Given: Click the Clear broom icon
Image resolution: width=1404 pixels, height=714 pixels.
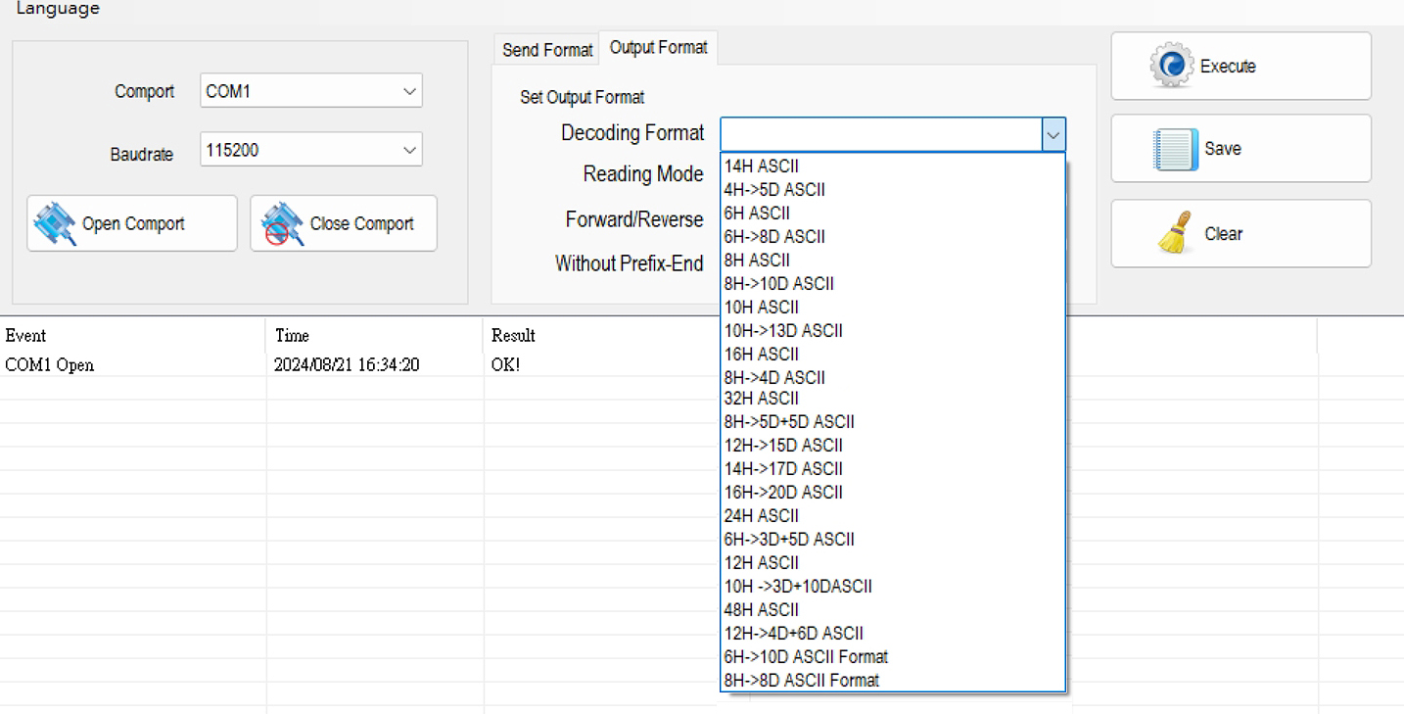Looking at the screenshot, I should 1175,233.
